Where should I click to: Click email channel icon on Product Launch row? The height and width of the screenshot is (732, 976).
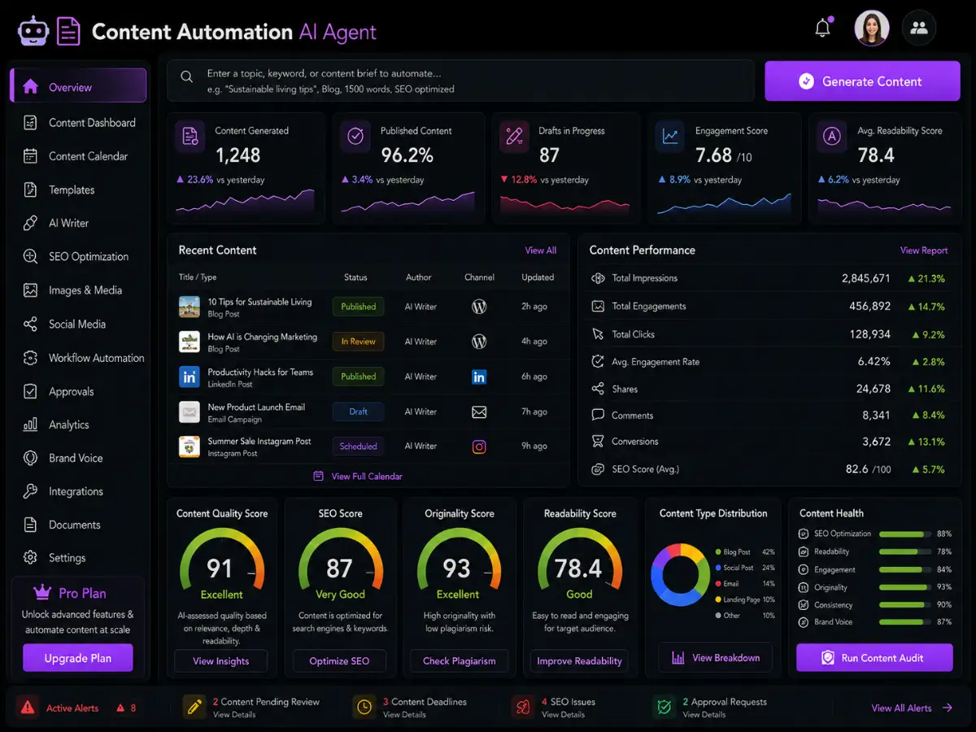tap(479, 412)
